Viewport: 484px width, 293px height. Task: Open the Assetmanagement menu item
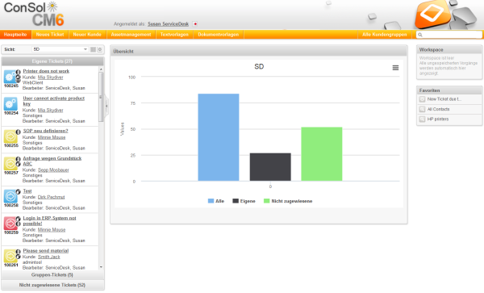point(131,35)
